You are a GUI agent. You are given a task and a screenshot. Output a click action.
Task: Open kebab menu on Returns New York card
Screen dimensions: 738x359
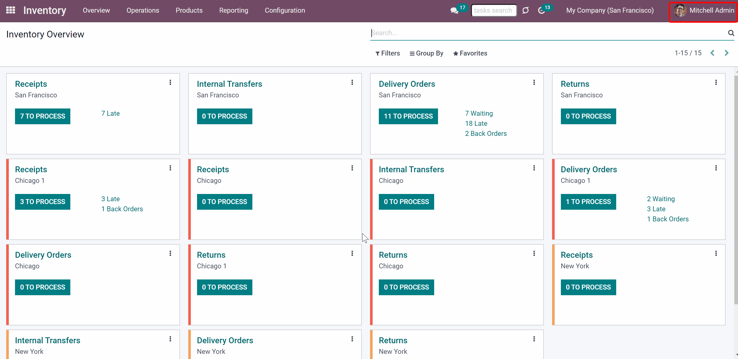tap(534, 339)
